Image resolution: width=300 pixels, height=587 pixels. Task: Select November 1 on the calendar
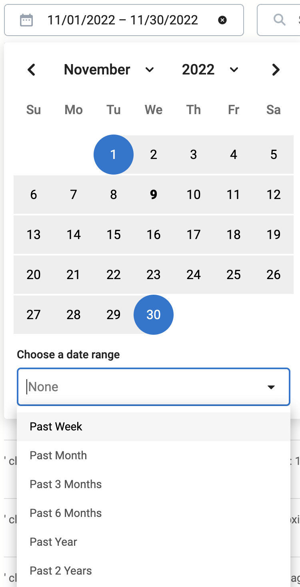pyautogui.click(x=114, y=155)
